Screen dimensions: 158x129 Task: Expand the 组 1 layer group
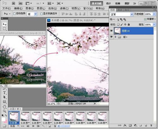point(116,37)
